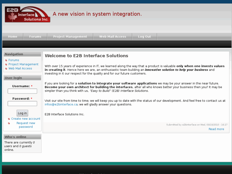Click the 'A new vision in system integration.' slogan
The image size is (232, 174).
click(x=97, y=14)
